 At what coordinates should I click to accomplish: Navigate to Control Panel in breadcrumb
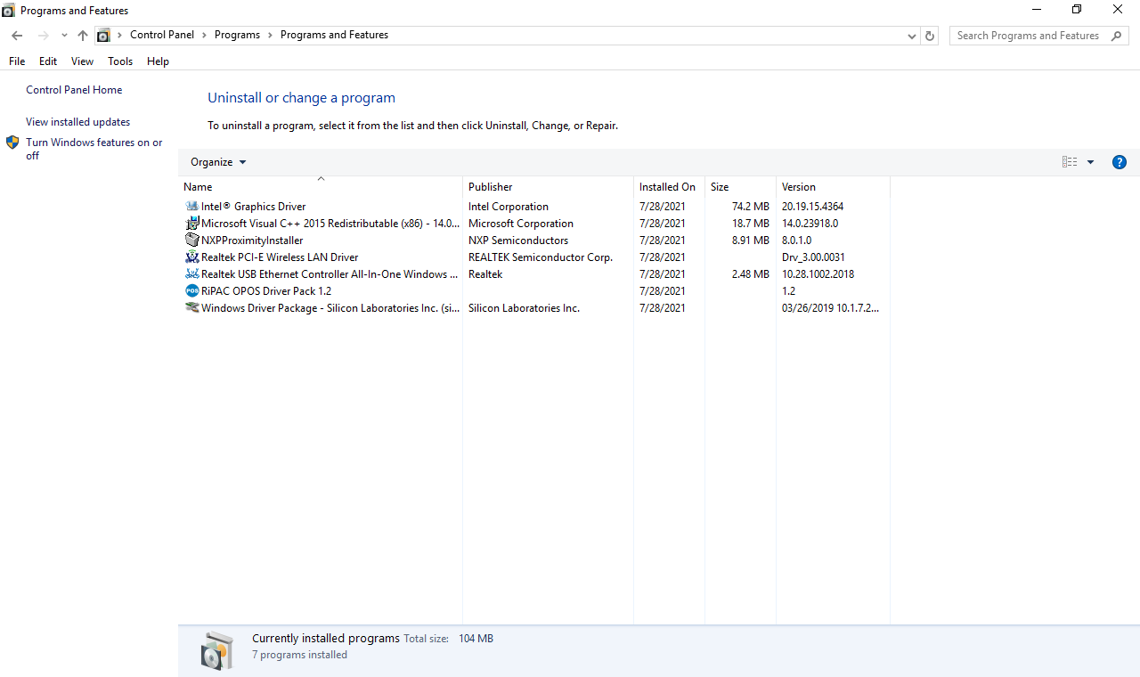(162, 36)
